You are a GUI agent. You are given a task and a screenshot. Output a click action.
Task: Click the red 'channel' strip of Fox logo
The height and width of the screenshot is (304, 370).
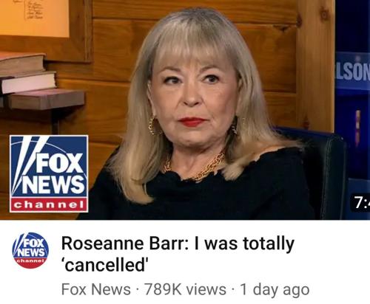click(x=49, y=204)
